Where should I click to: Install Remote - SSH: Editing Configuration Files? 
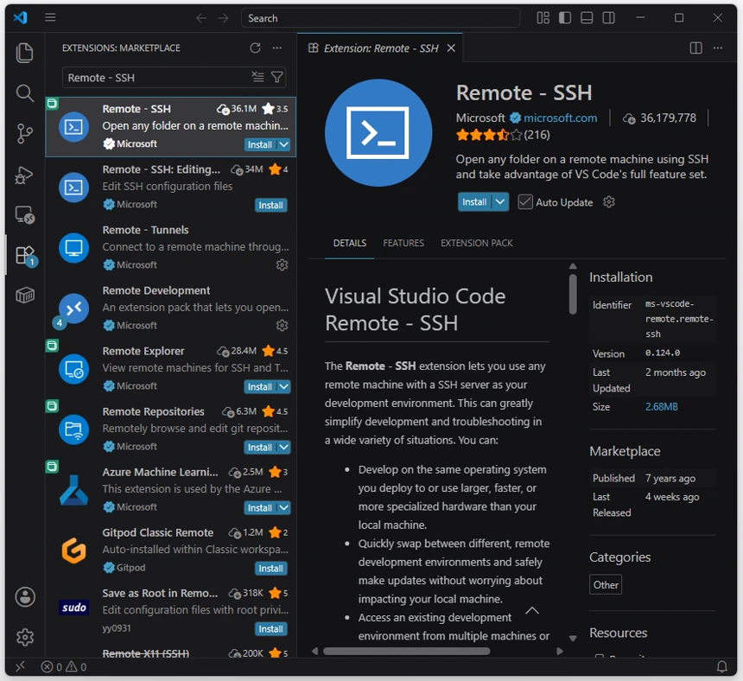pyautogui.click(x=271, y=205)
